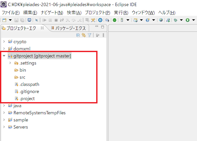Open the web browser globe icon

161,20
